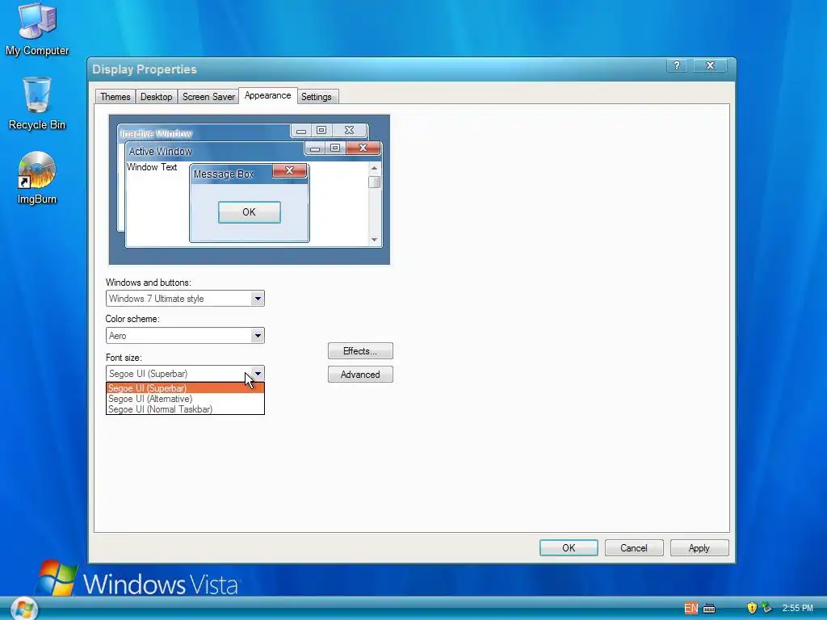Switch to the Desktop tab
The height and width of the screenshot is (620, 827).
tap(156, 97)
